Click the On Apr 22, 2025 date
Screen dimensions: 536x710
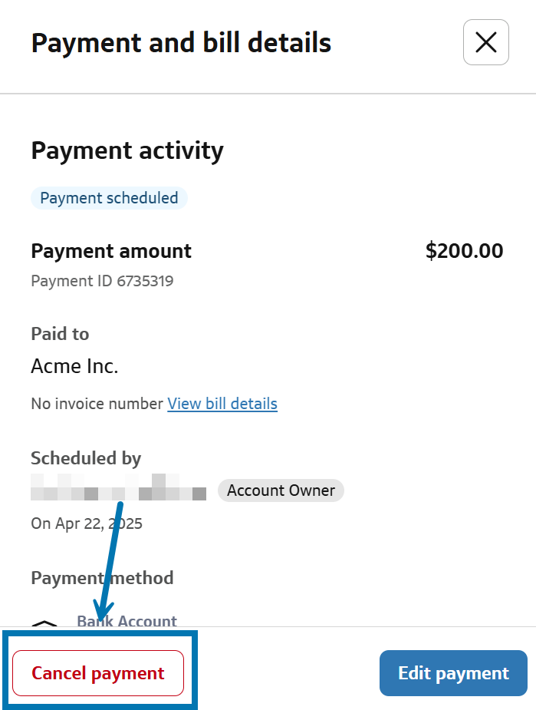[x=87, y=523]
